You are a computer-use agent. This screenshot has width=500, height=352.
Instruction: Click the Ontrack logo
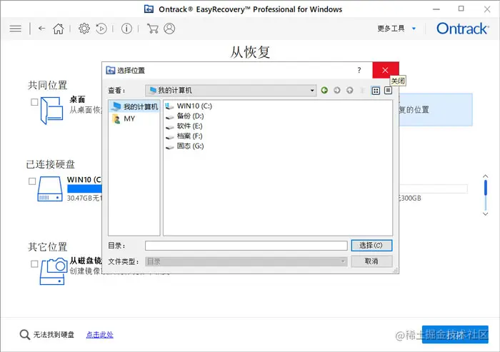[x=462, y=29]
